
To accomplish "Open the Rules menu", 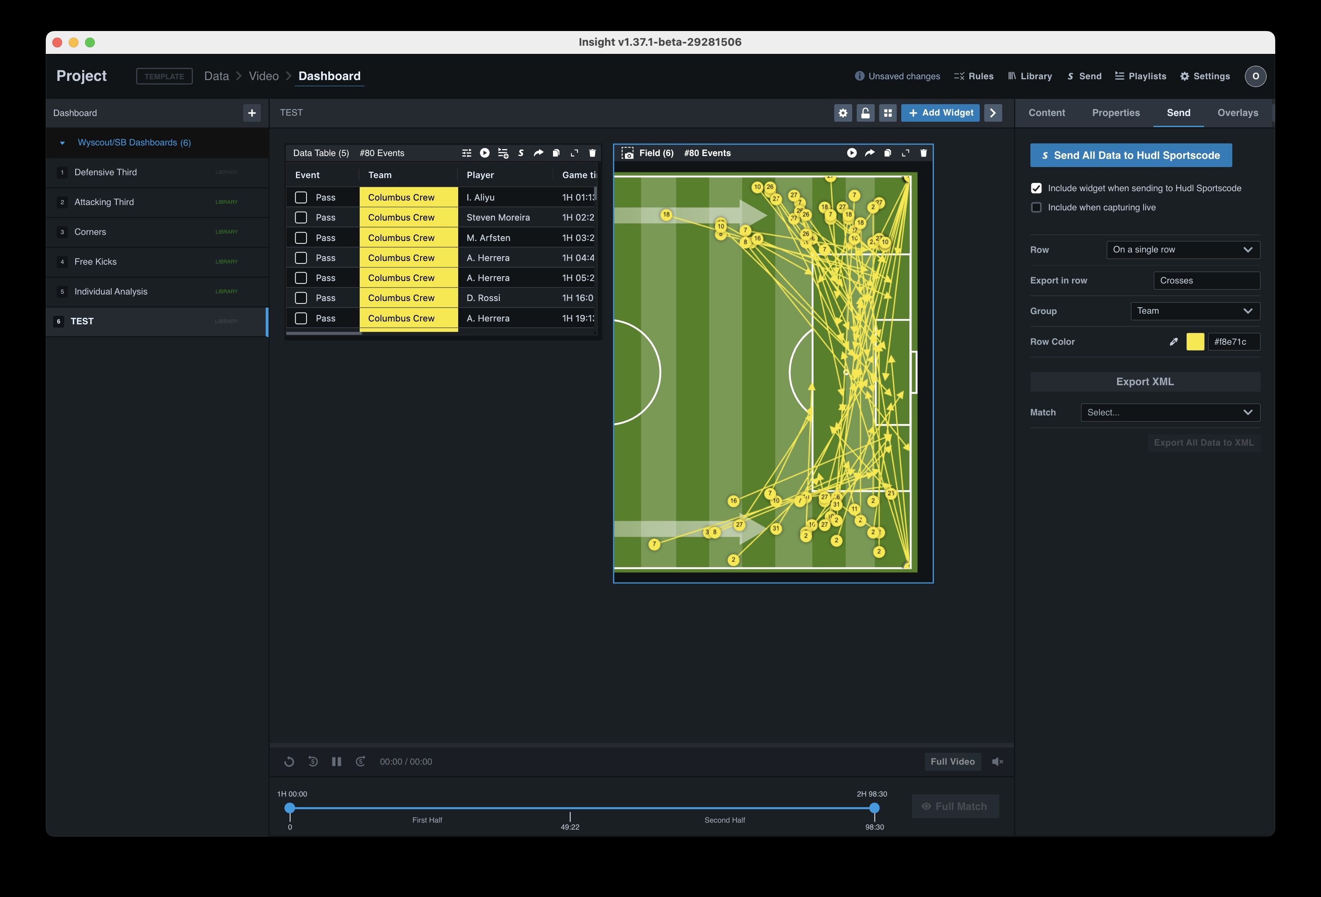I will [973, 76].
